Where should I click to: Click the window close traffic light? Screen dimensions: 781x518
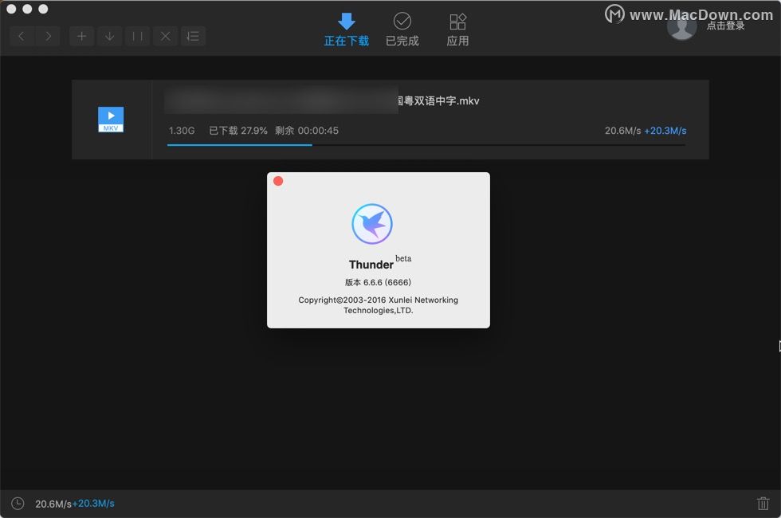(x=11, y=9)
